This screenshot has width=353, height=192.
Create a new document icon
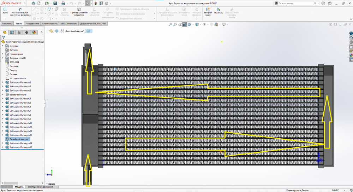click(39, 4)
